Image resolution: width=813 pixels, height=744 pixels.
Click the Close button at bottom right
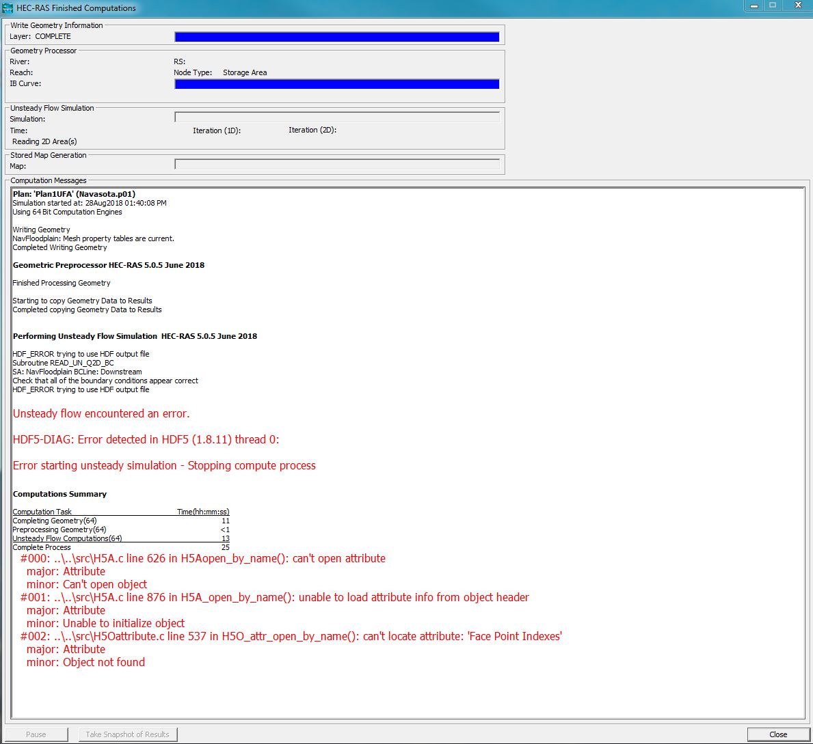pos(777,734)
